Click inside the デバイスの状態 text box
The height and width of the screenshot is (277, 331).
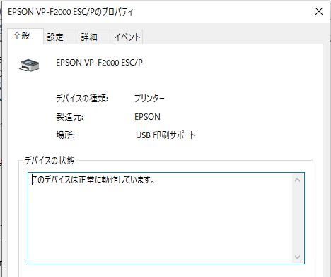coord(166,218)
